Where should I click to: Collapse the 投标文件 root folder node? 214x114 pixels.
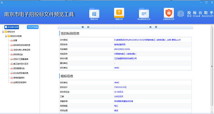coord(3,32)
